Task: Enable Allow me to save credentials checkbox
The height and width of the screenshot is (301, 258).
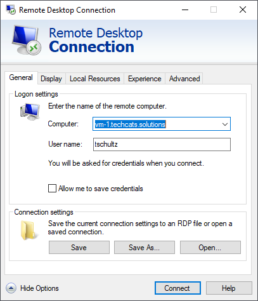Action: coord(52,188)
